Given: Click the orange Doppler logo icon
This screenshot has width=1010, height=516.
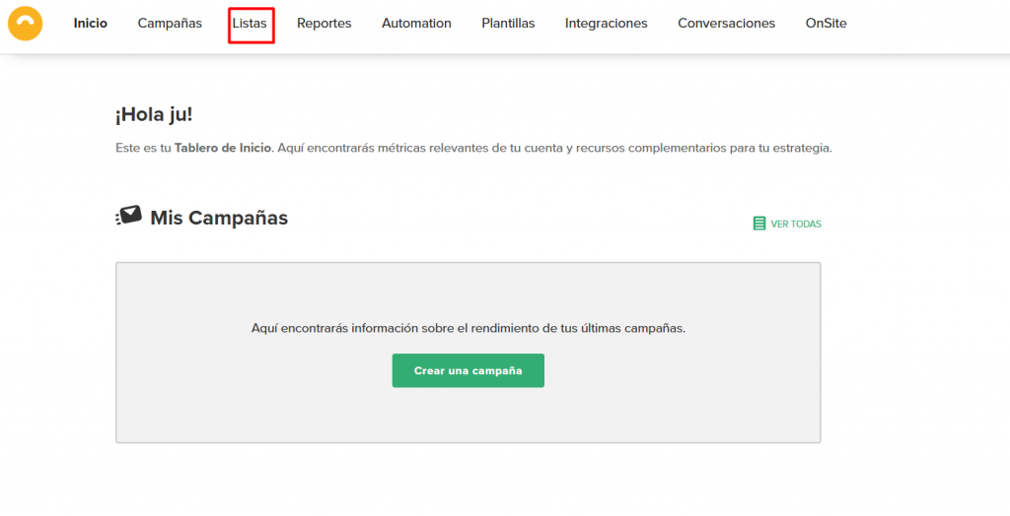Looking at the screenshot, I should pyautogui.click(x=25, y=24).
